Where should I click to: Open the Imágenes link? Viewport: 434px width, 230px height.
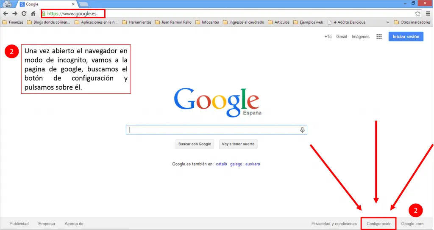360,36
